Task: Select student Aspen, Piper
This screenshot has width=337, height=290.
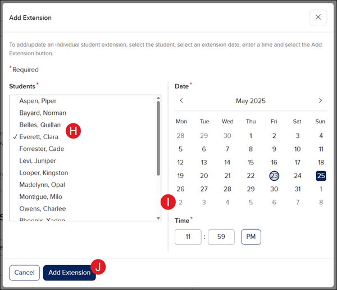Action: point(38,101)
